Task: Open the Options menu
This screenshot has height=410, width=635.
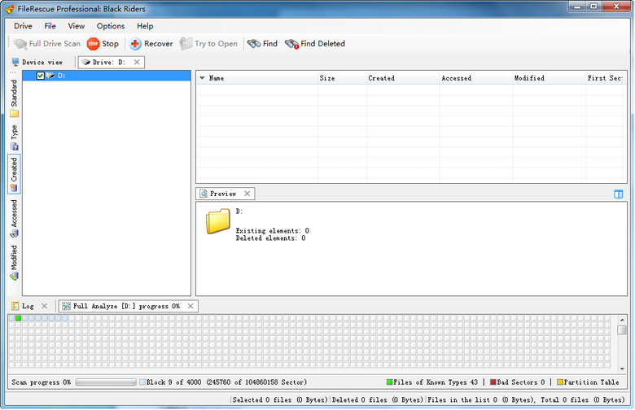Action: tap(111, 26)
